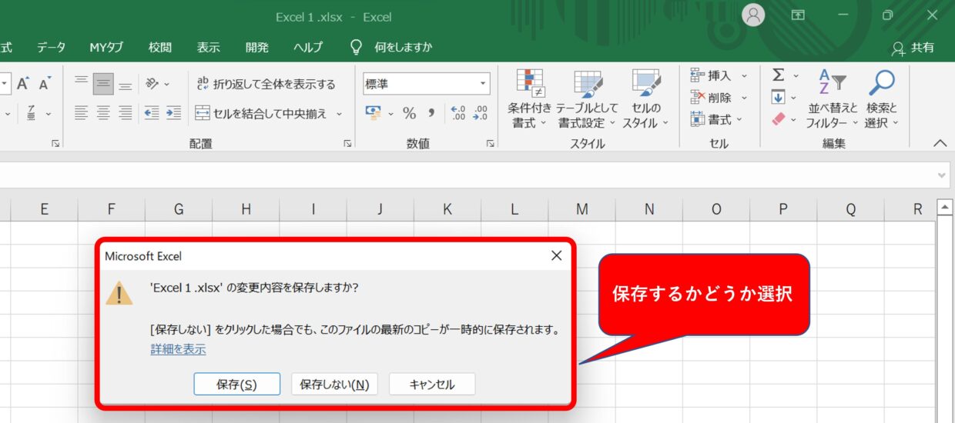Click the phonetic guide (ア亜) icon
Screen dimensions: 955x423
(32, 113)
